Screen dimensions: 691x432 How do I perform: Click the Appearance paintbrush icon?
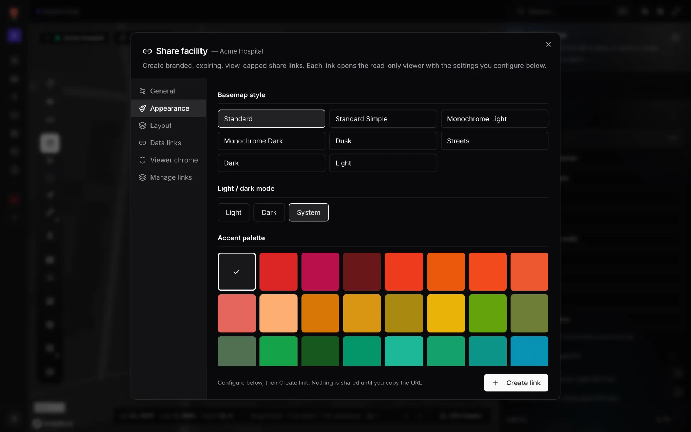[143, 108]
